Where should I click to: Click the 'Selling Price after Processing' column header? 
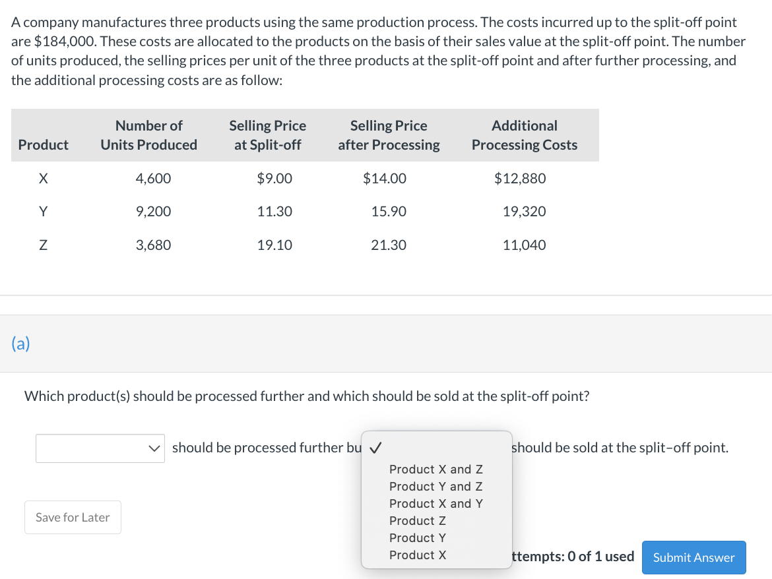(389, 135)
